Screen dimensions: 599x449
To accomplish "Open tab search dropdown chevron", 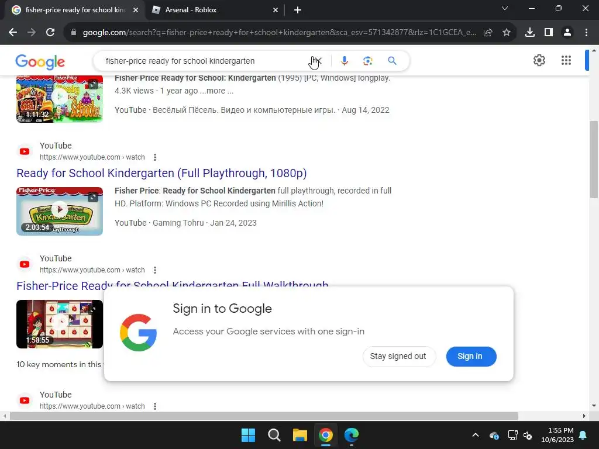I will (x=505, y=8).
